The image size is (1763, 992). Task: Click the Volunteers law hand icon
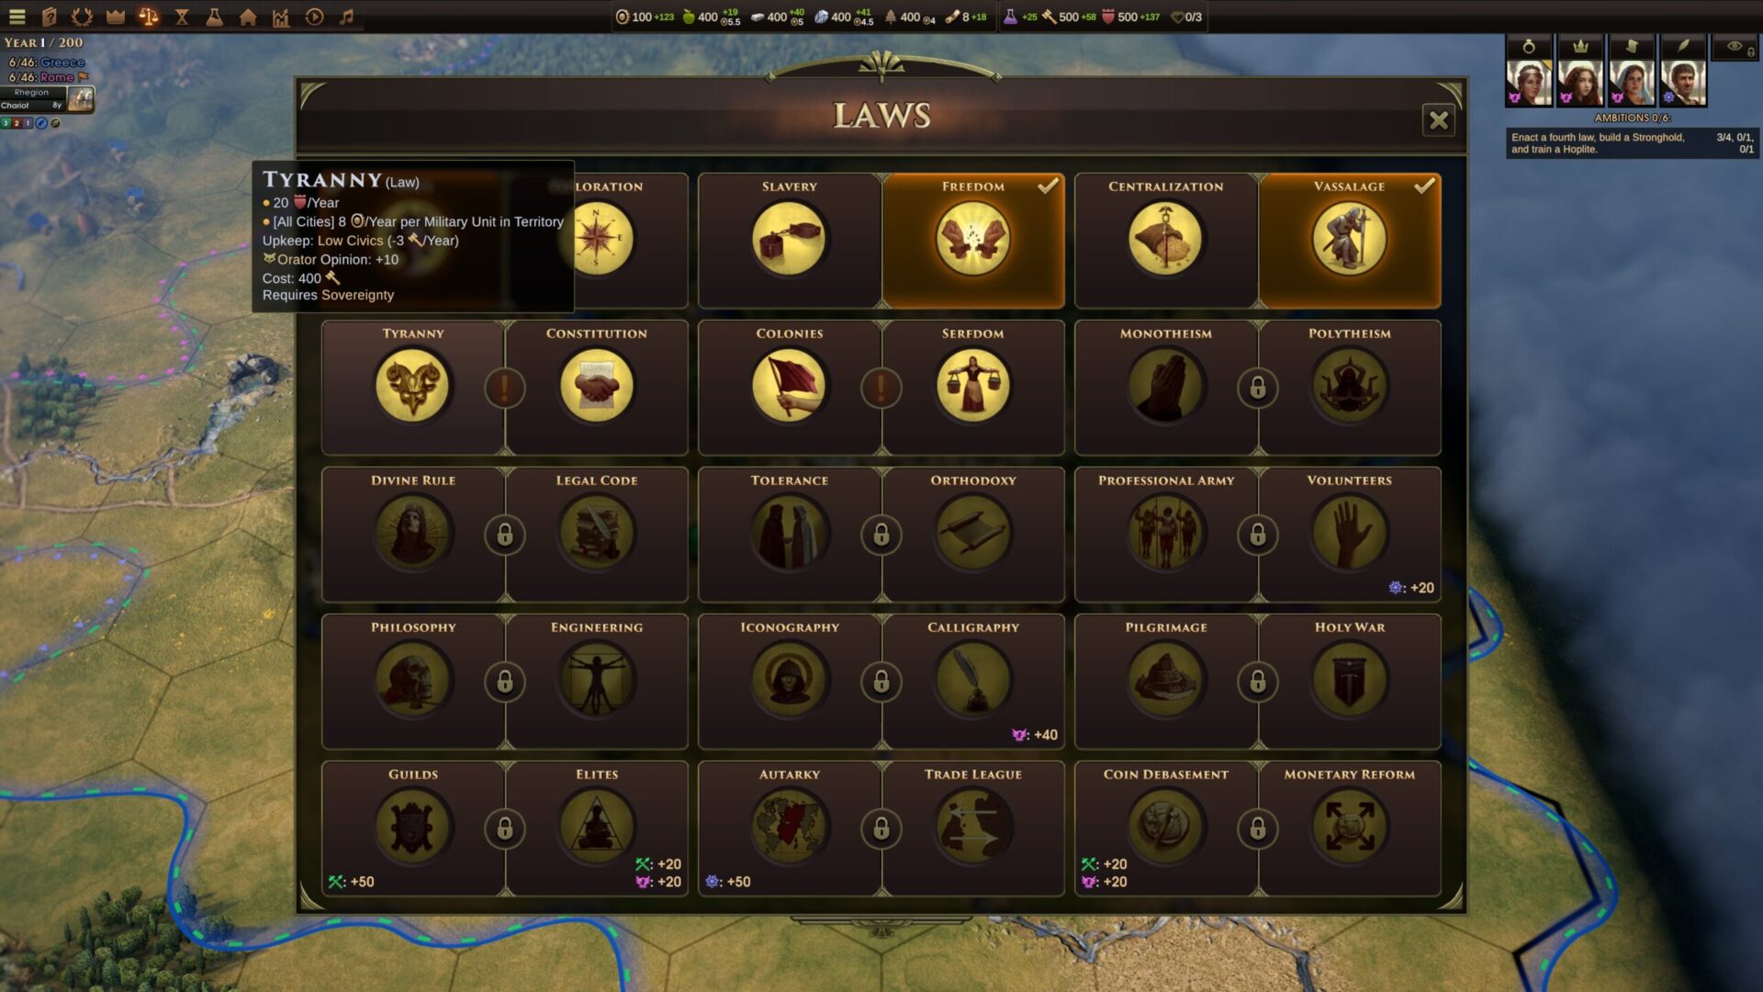tap(1350, 534)
